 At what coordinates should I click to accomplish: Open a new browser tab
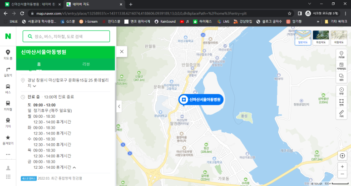131,4
